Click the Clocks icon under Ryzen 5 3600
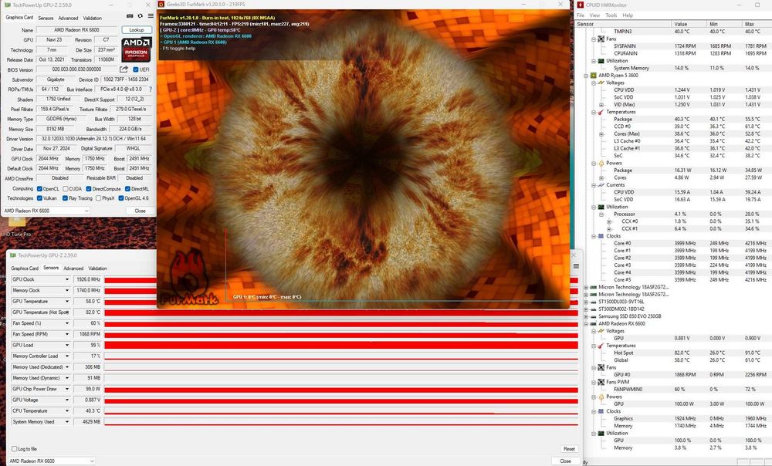The width and height of the screenshot is (772, 466). tap(601, 236)
